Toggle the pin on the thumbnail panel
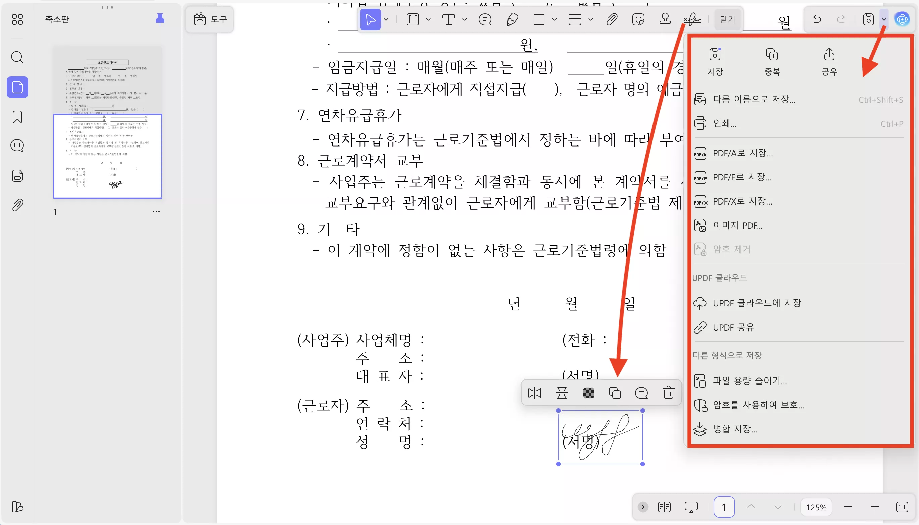This screenshot has width=919, height=525. click(x=160, y=19)
